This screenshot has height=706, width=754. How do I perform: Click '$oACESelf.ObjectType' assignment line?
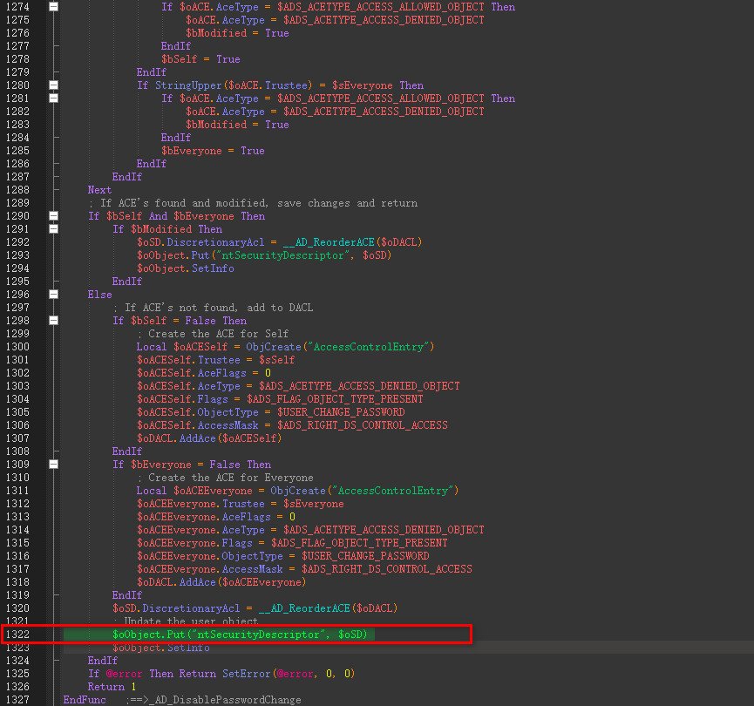271,412
